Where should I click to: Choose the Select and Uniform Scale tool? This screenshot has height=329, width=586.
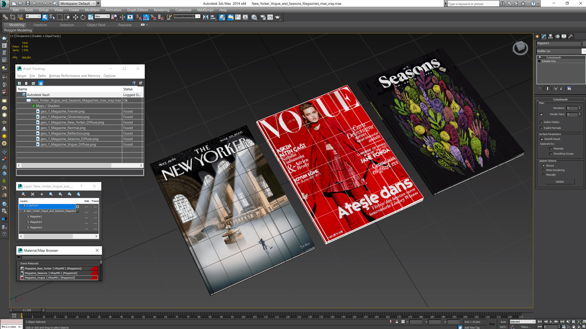point(91,17)
